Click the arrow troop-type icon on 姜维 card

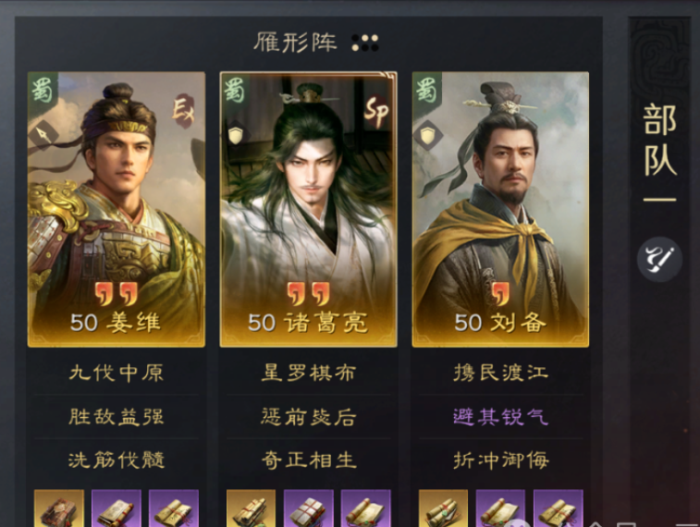coord(43,134)
